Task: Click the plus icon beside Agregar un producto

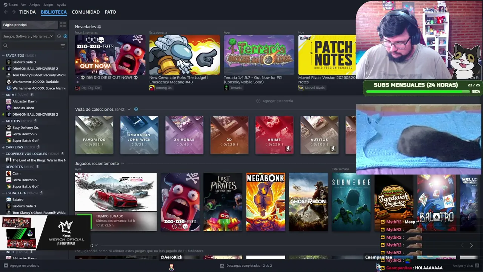Action: pos(6,266)
